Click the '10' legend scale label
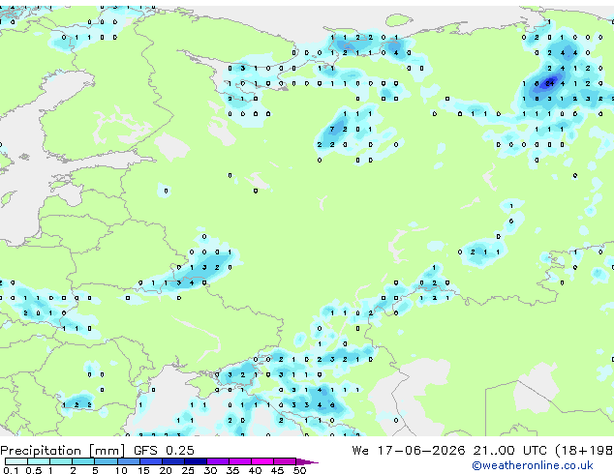Image resolution: width=614 pixels, height=474 pixels. pyautogui.click(x=121, y=470)
